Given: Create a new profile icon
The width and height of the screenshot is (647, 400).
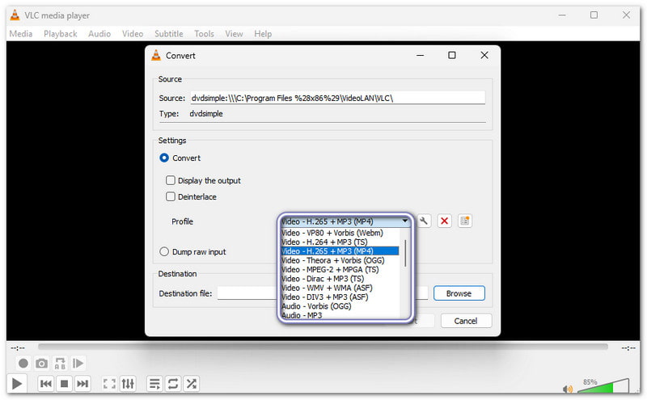Looking at the screenshot, I should 464,221.
